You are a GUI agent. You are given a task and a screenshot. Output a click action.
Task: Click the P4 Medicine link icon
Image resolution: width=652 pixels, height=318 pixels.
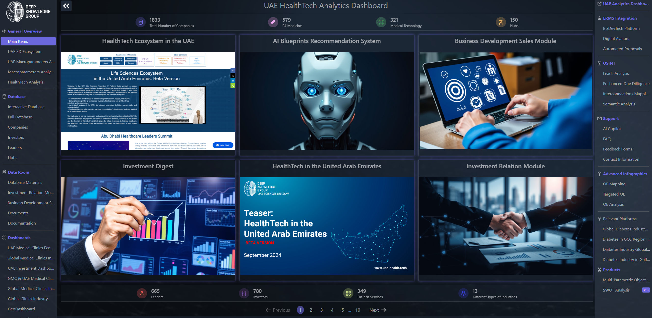(x=273, y=22)
